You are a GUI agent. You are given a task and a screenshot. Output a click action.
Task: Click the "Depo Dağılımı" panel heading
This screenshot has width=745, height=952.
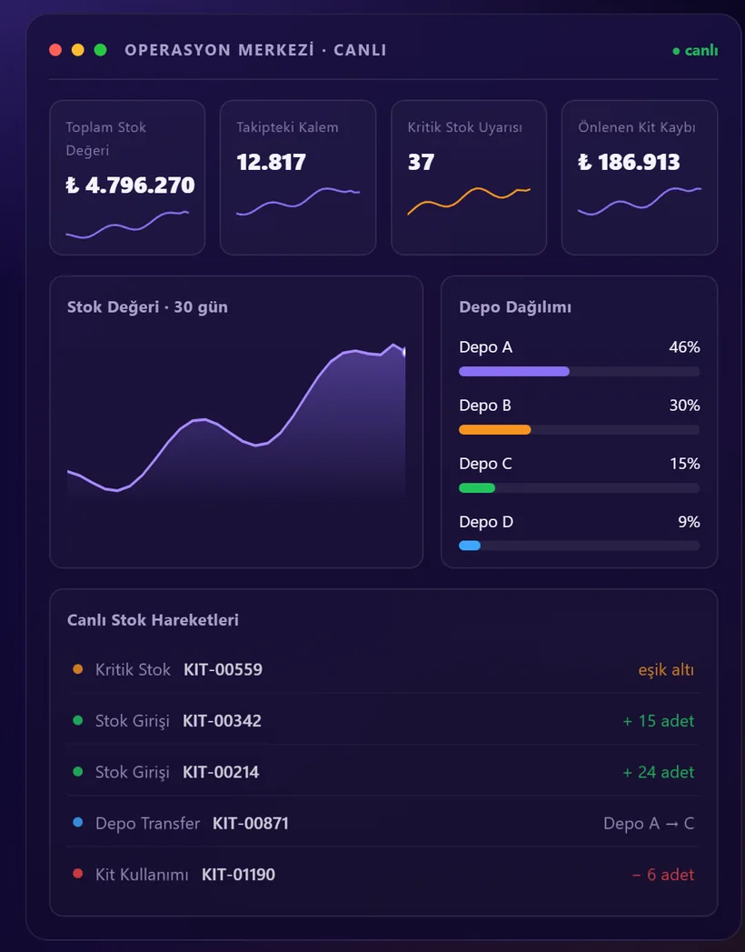point(515,307)
